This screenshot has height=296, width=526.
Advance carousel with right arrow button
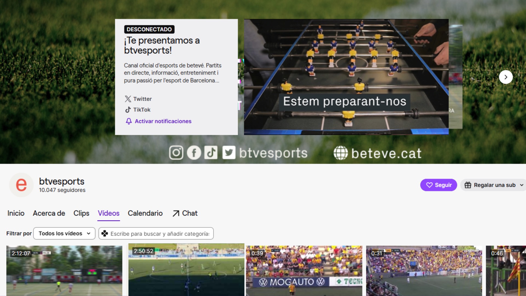[x=506, y=77]
